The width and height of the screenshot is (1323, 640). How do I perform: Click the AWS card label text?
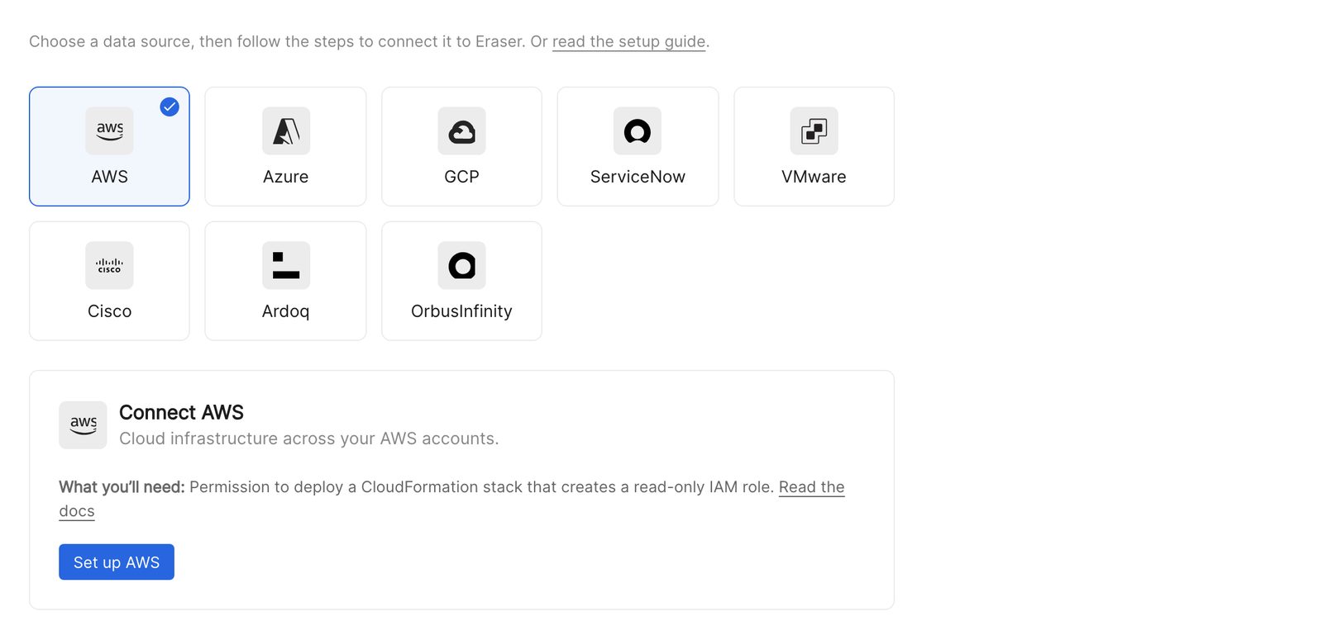click(109, 177)
